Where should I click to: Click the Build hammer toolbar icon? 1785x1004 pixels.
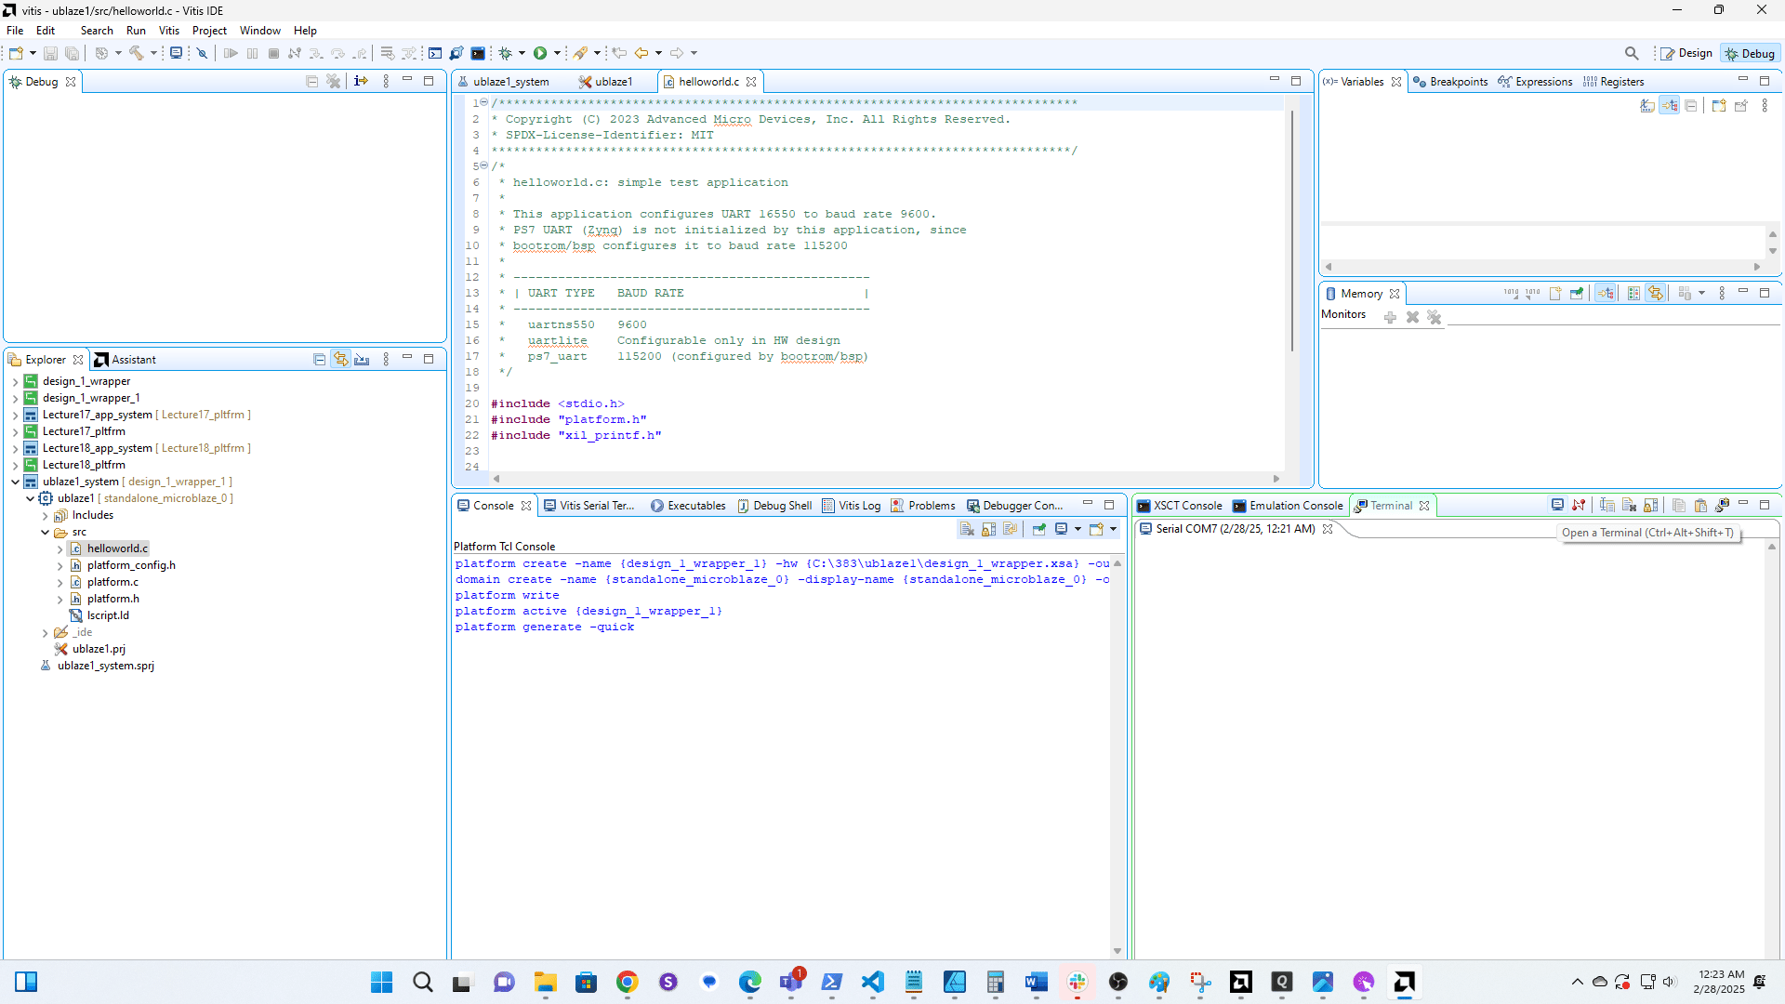pos(137,53)
